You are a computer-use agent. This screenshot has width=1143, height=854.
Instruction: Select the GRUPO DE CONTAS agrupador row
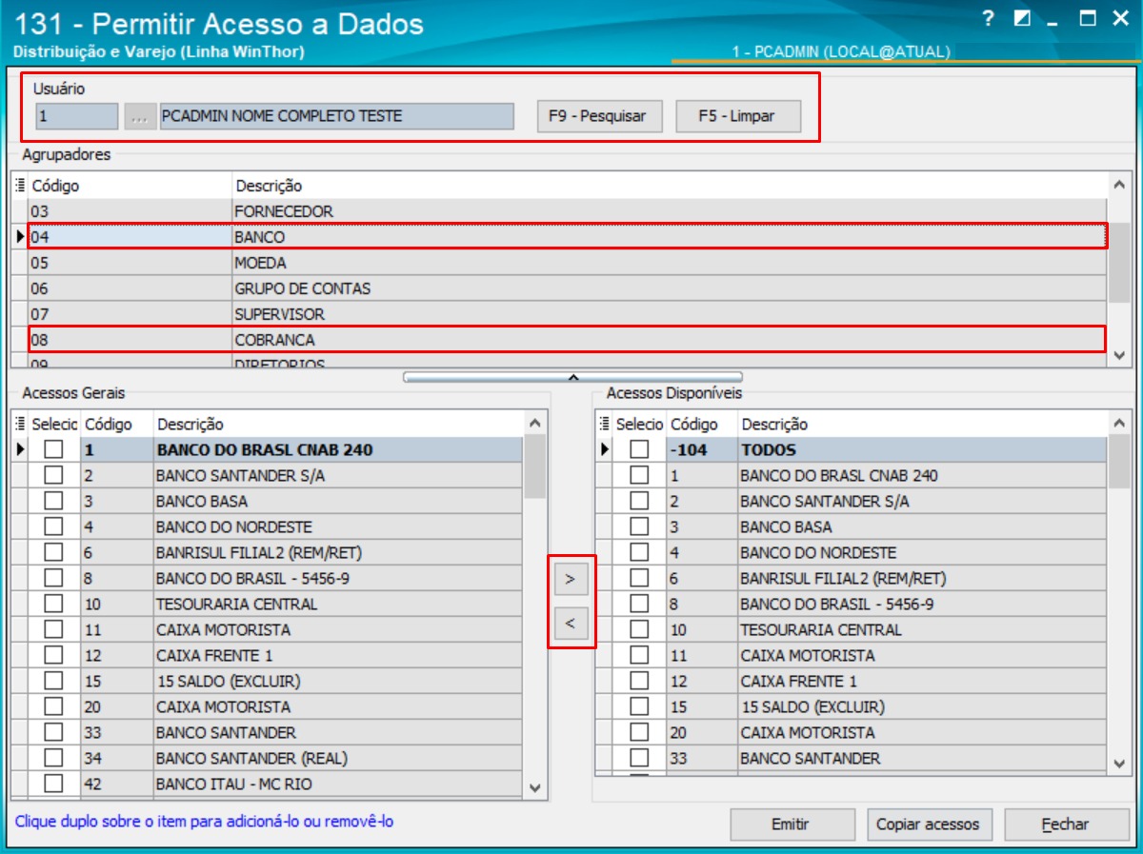coord(568,288)
